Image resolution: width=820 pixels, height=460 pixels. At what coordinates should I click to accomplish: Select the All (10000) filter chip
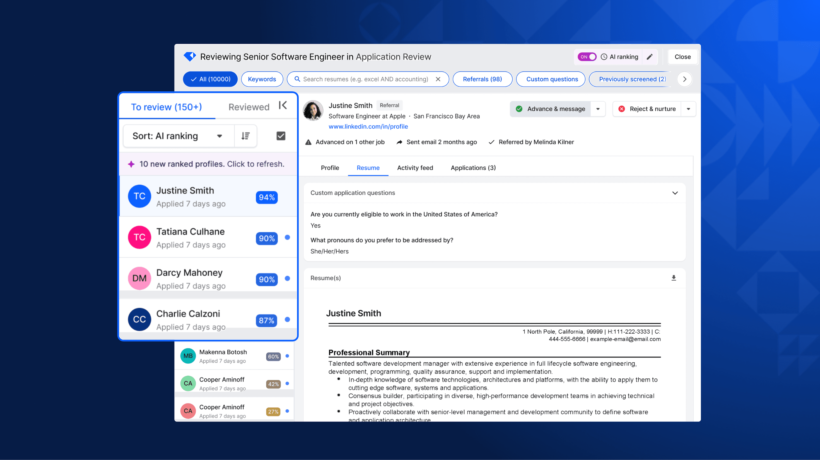click(x=210, y=79)
